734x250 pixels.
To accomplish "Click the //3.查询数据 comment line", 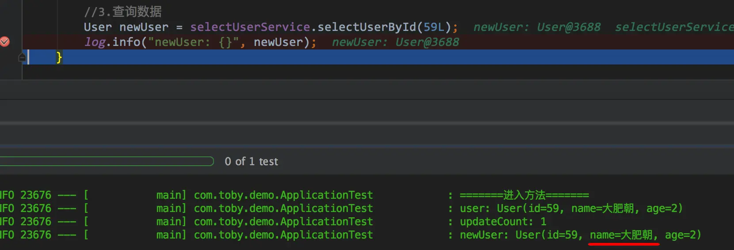I will [x=123, y=11].
